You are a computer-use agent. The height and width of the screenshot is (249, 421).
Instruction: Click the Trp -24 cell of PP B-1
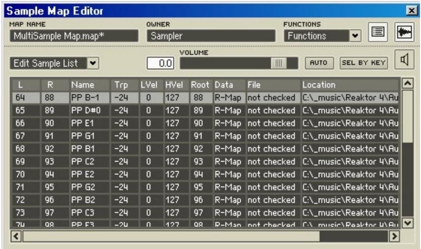point(125,98)
